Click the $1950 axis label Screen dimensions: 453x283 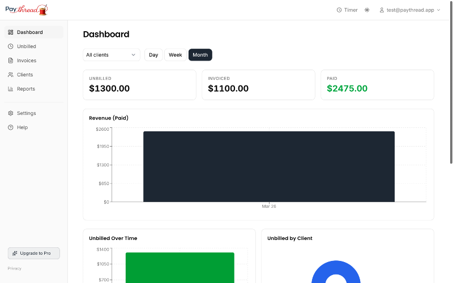pos(103,147)
